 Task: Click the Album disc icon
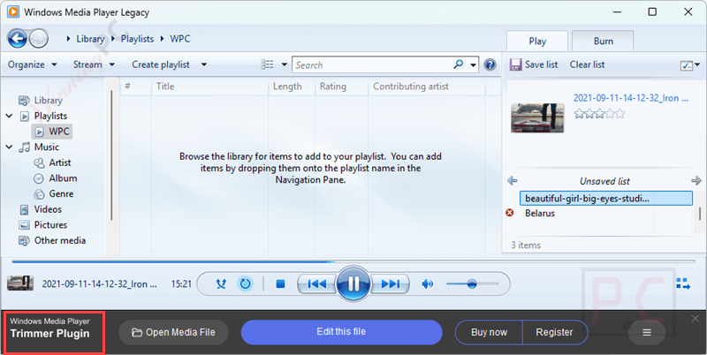39,178
